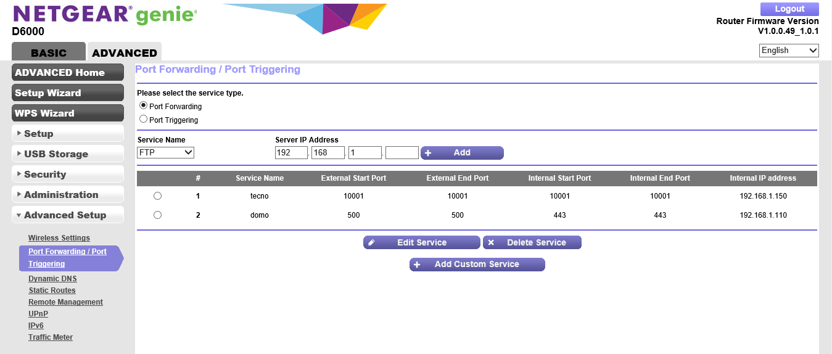
Task: Switch to the ADVANCED tab
Action: (125, 52)
